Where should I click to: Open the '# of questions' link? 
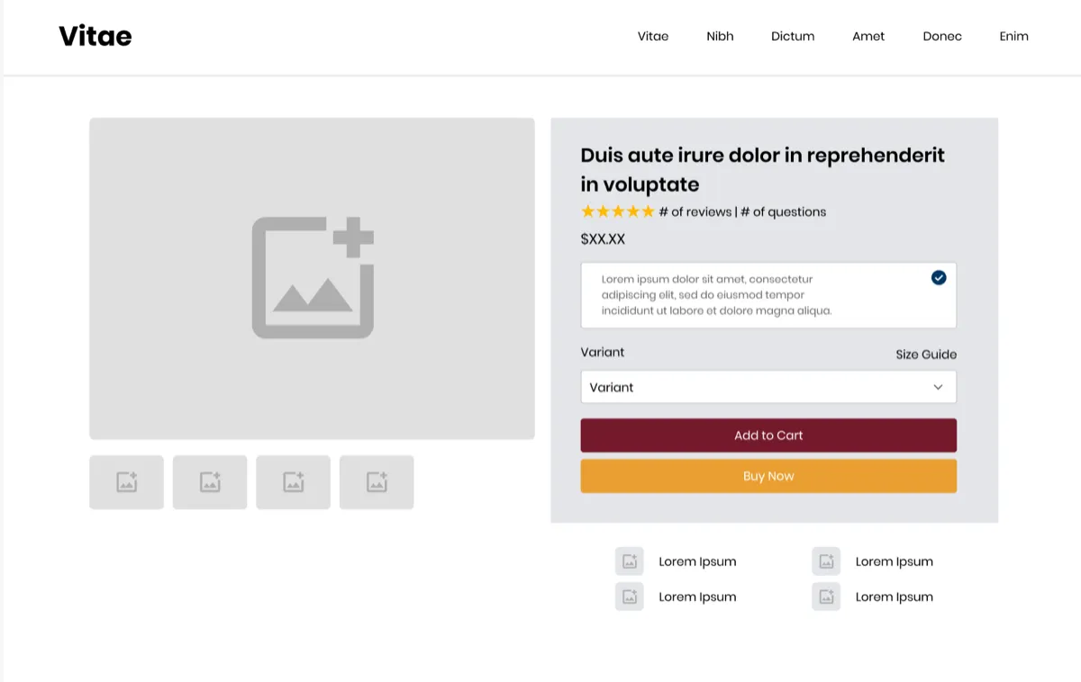(x=783, y=212)
